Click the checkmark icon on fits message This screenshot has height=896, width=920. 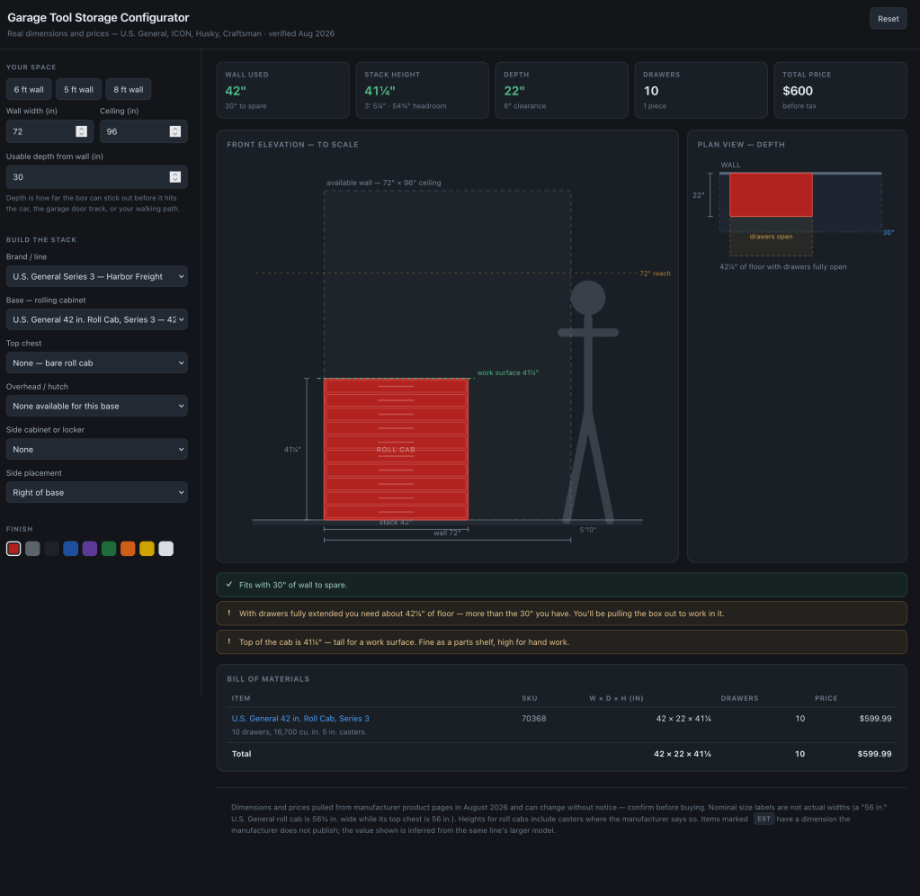[229, 585]
